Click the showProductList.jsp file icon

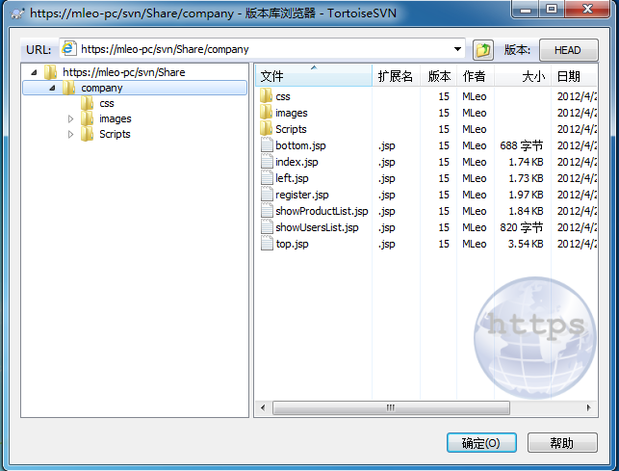[x=267, y=211]
